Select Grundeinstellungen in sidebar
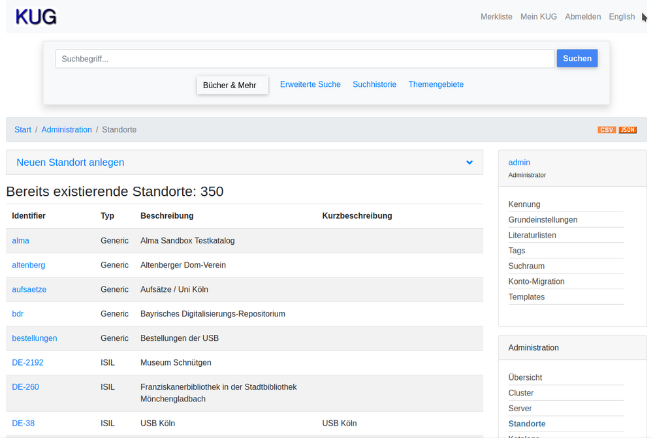This screenshot has height=438, width=653. [x=543, y=220]
